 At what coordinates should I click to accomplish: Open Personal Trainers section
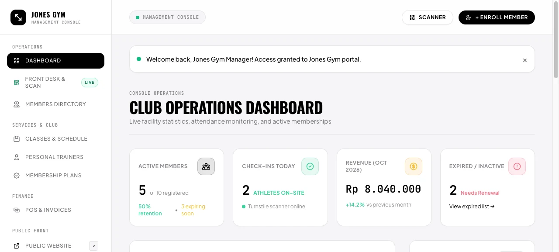[55, 157]
